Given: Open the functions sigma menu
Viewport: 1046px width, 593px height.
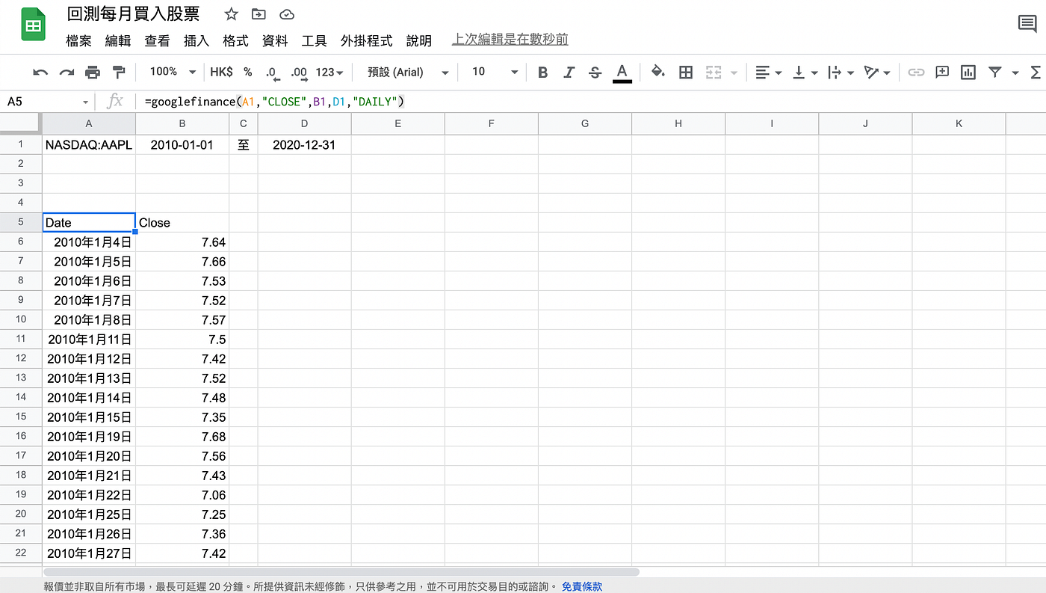Looking at the screenshot, I should click(1036, 73).
